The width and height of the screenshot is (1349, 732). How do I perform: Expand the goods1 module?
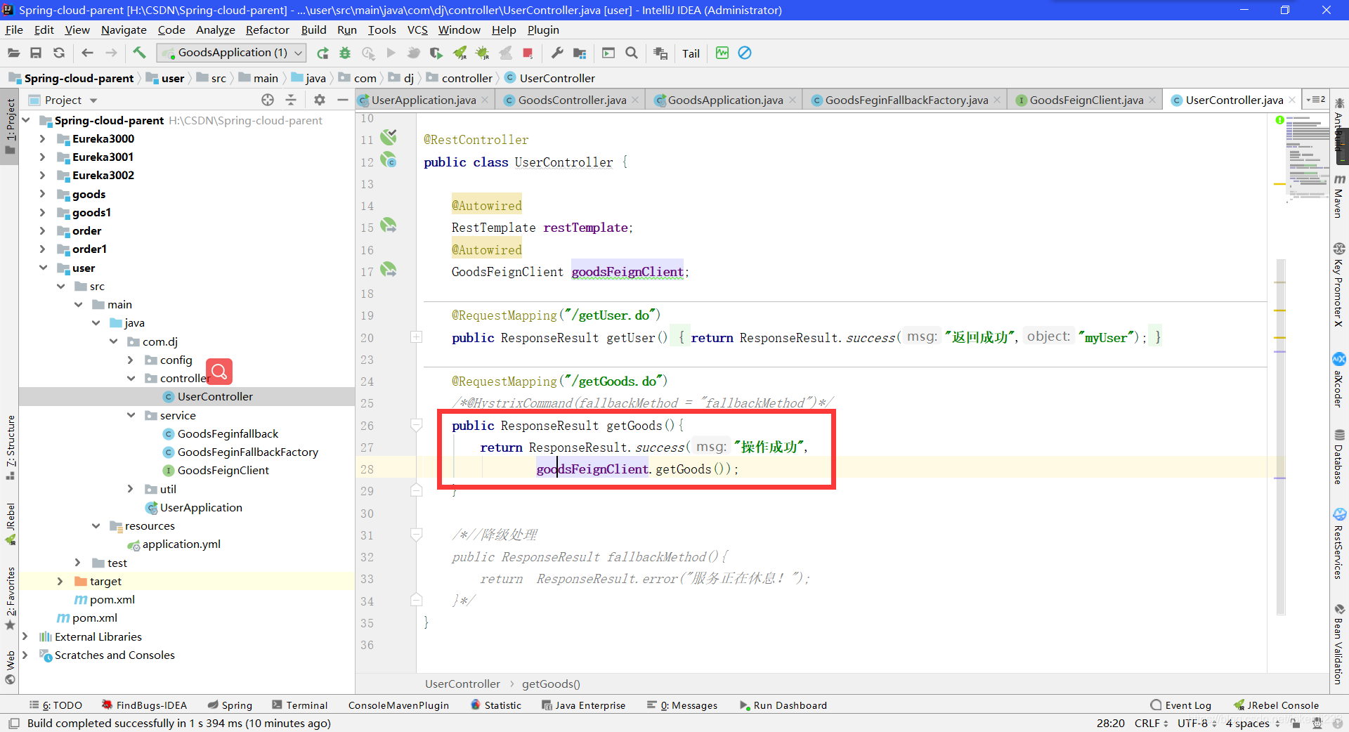[42, 212]
